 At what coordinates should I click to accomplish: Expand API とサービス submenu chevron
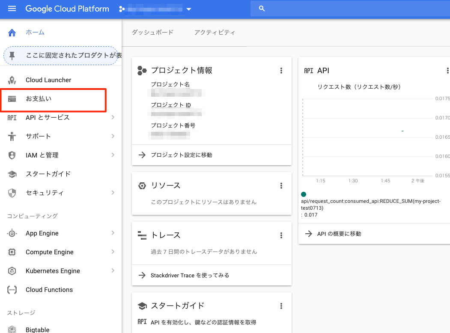tap(113, 117)
